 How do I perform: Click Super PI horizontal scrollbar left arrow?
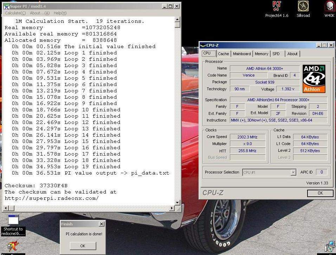pyautogui.click(x=6, y=208)
